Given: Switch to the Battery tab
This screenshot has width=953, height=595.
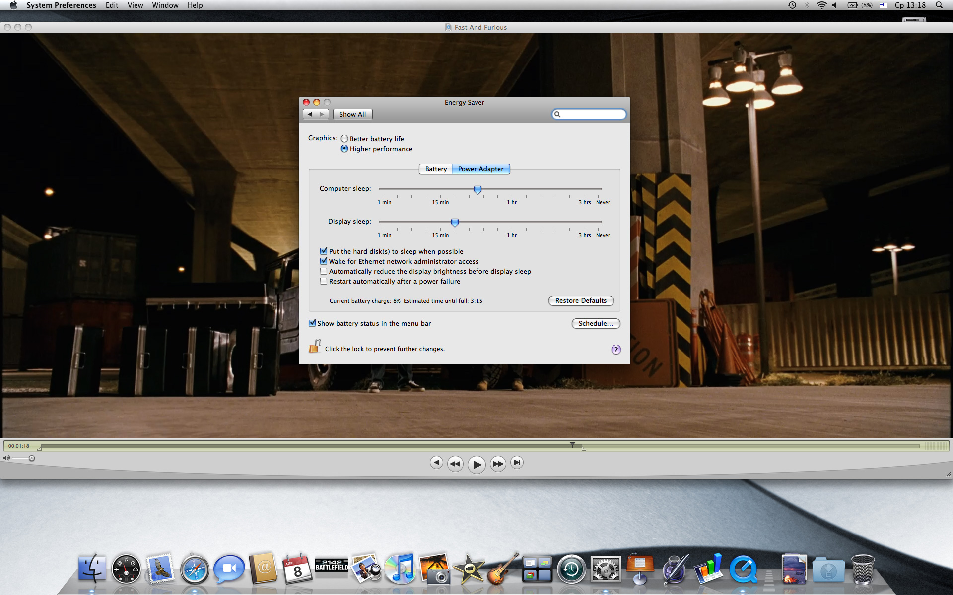Looking at the screenshot, I should tap(436, 169).
